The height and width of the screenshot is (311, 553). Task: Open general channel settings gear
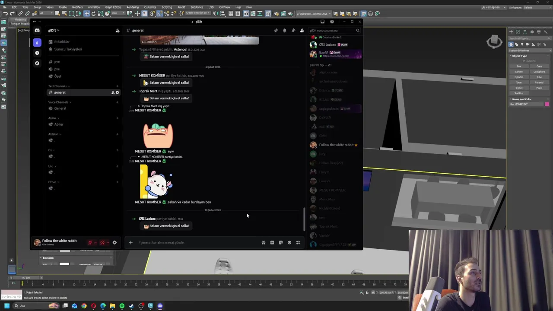(x=117, y=92)
